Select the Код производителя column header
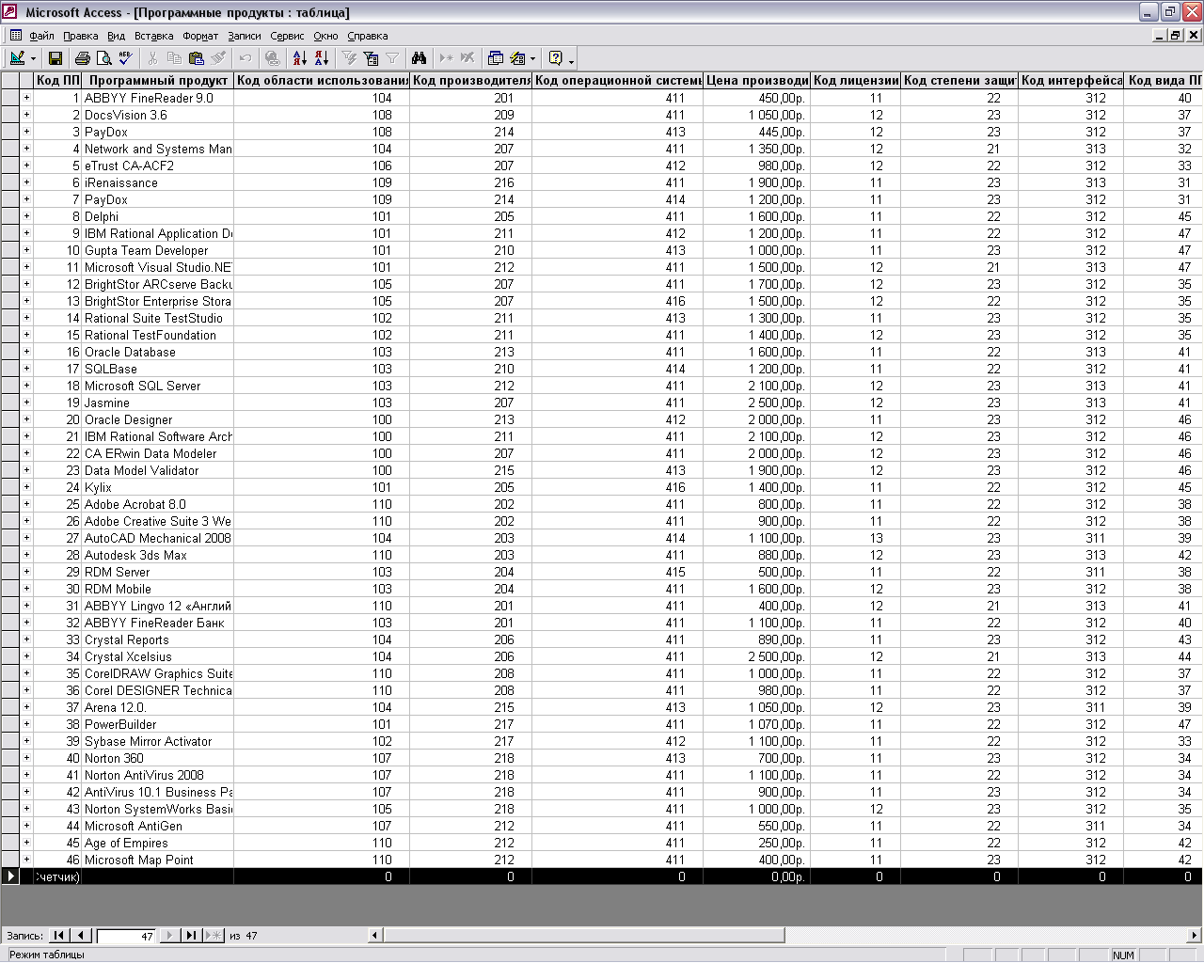This screenshot has height=963, width=1204. pos(470,80)
